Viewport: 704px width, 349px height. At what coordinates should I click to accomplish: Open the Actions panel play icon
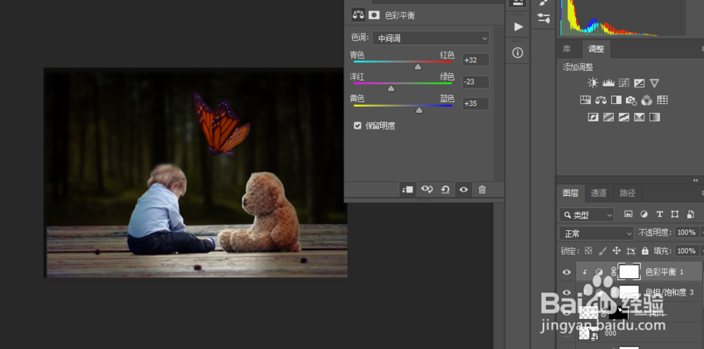[518, 27]
